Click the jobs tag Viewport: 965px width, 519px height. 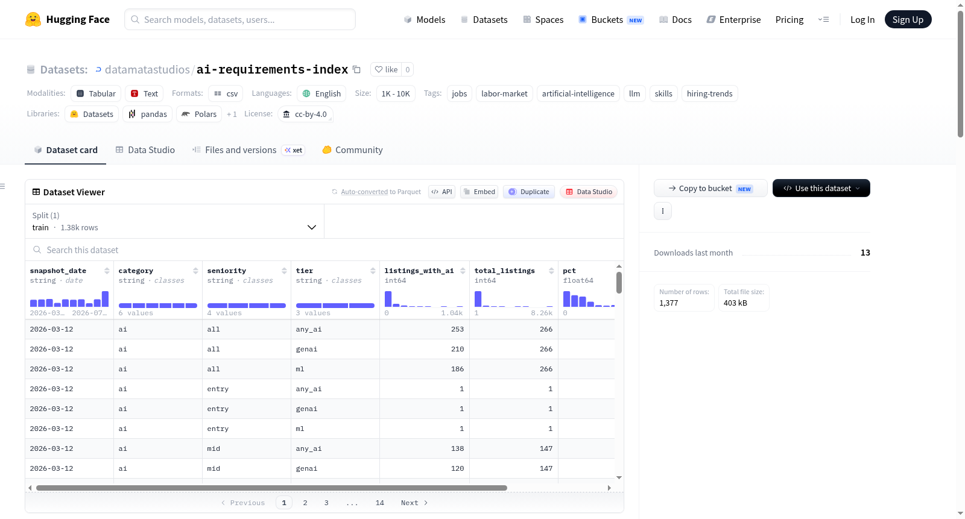click(460, 93)
